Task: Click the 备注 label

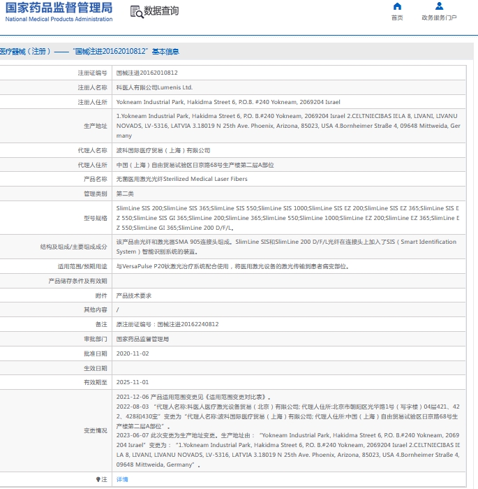Action: [101, 324]
